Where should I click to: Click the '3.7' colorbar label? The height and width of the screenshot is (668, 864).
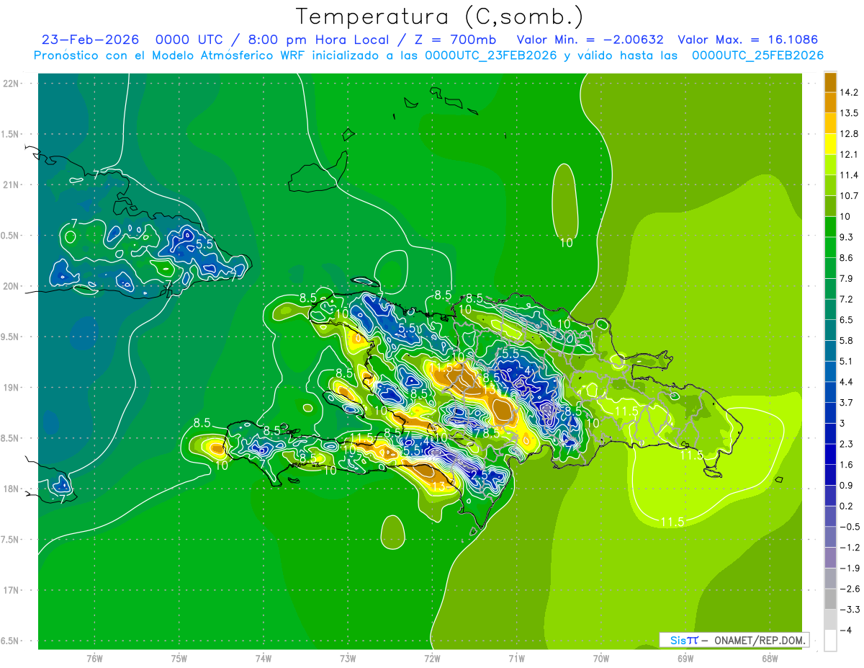847,403
